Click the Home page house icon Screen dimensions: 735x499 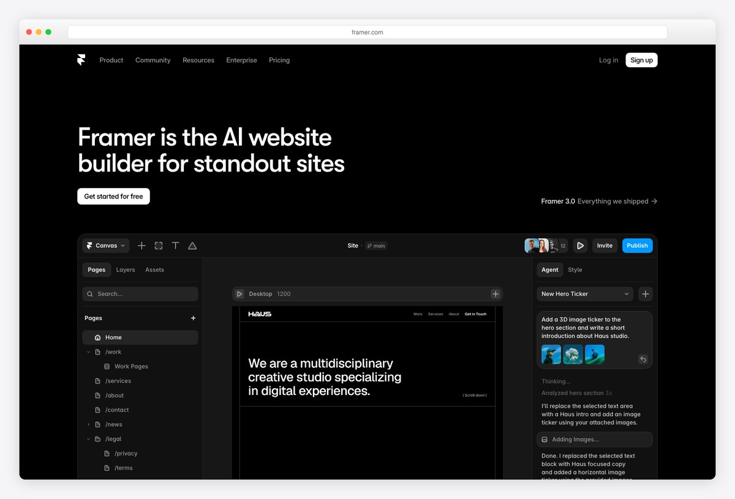[97, 337]
